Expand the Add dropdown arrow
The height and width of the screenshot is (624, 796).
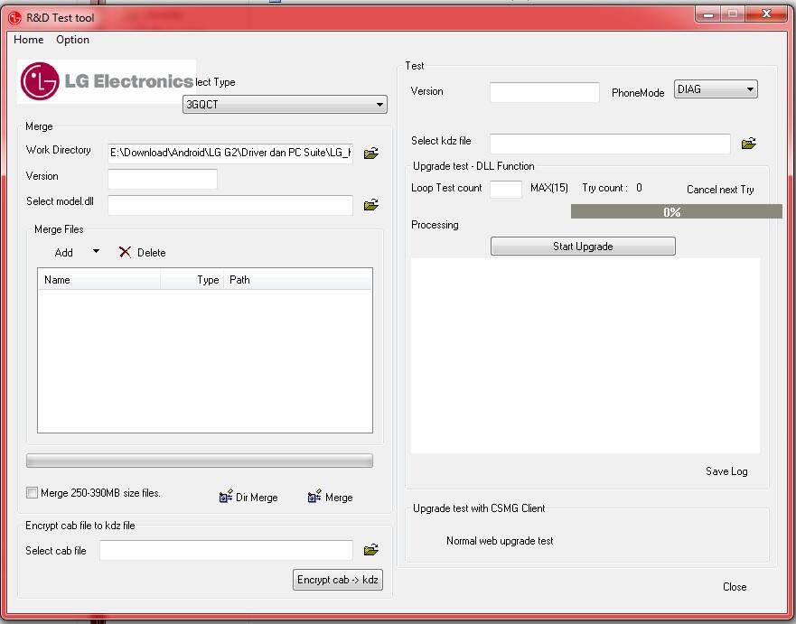tap(96, 252)
